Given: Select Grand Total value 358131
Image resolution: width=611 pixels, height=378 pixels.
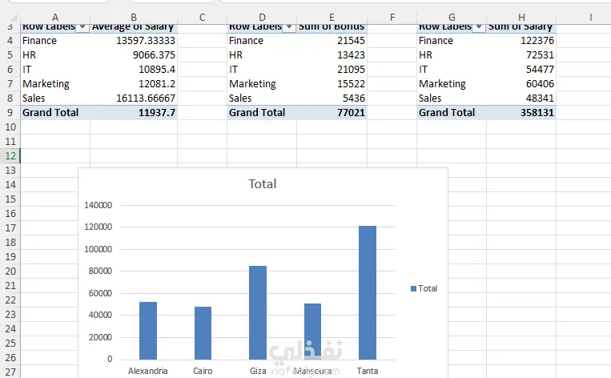Looking at the screenshot, I should pos(521,113).
